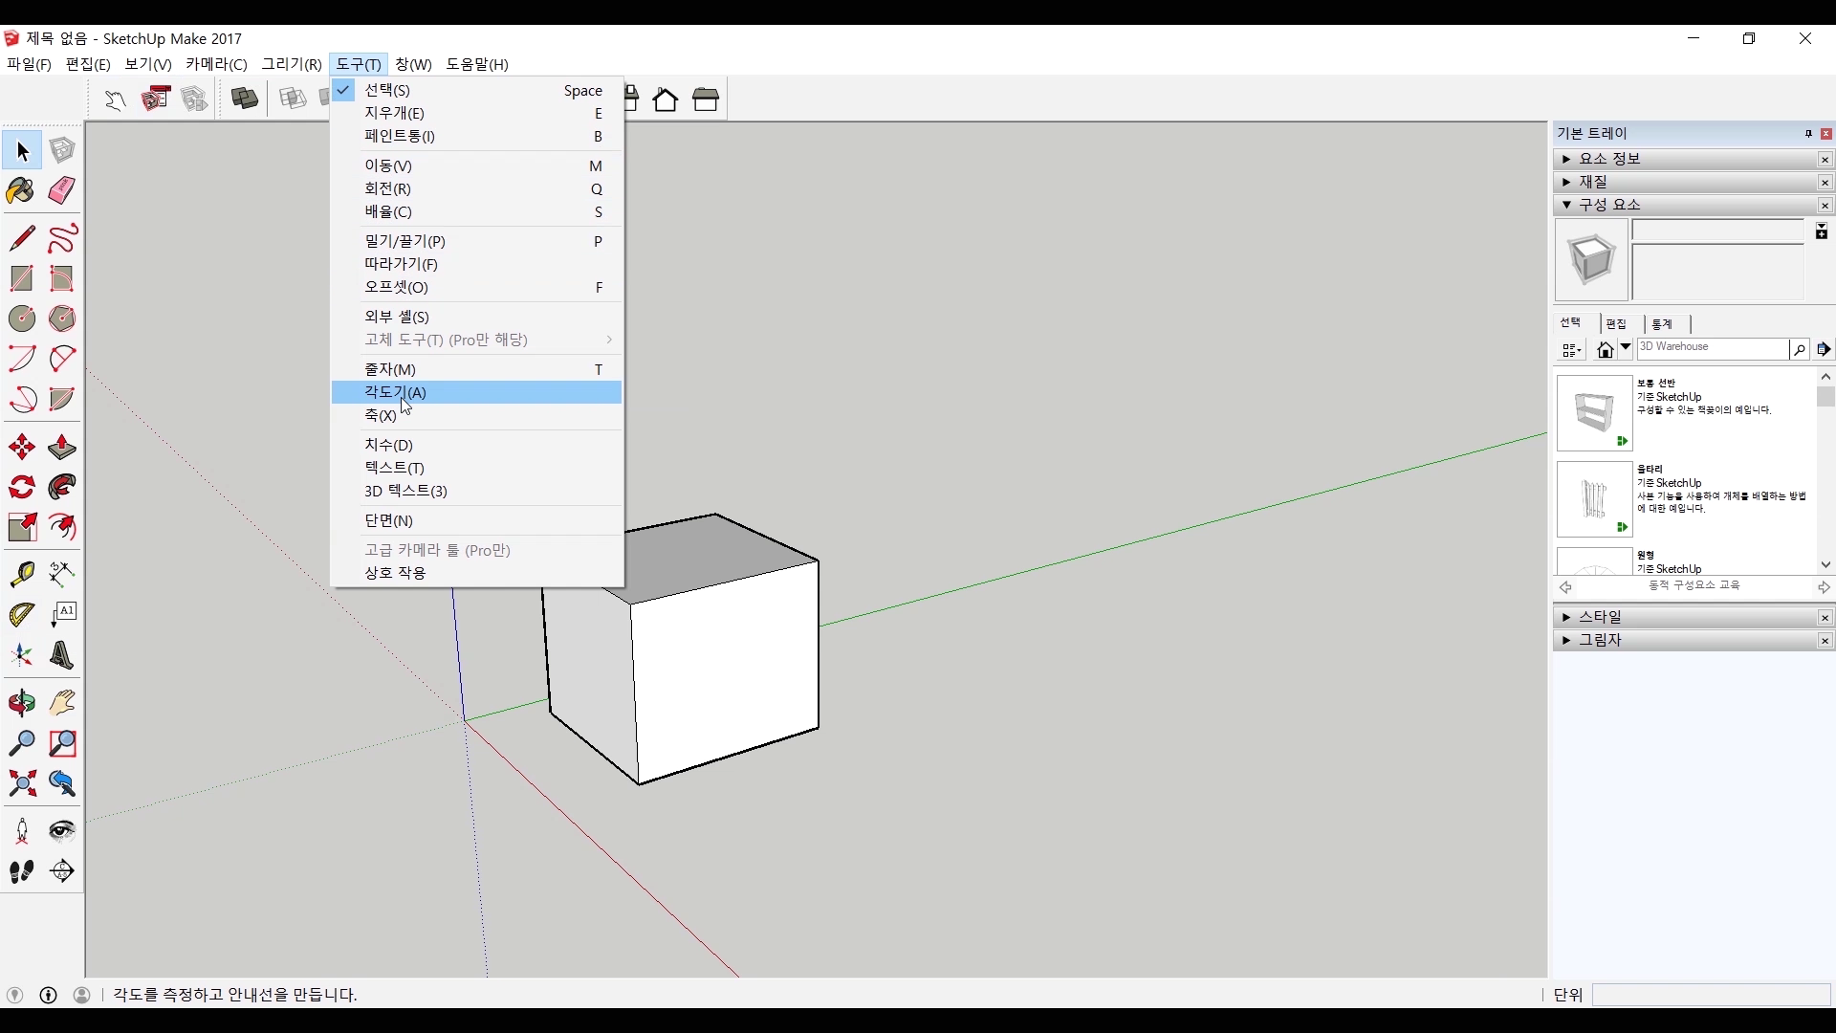This screenshot has width=1836, height=1033.
Task: Open the 카메라(C) menu
Action: coord(216,64)
